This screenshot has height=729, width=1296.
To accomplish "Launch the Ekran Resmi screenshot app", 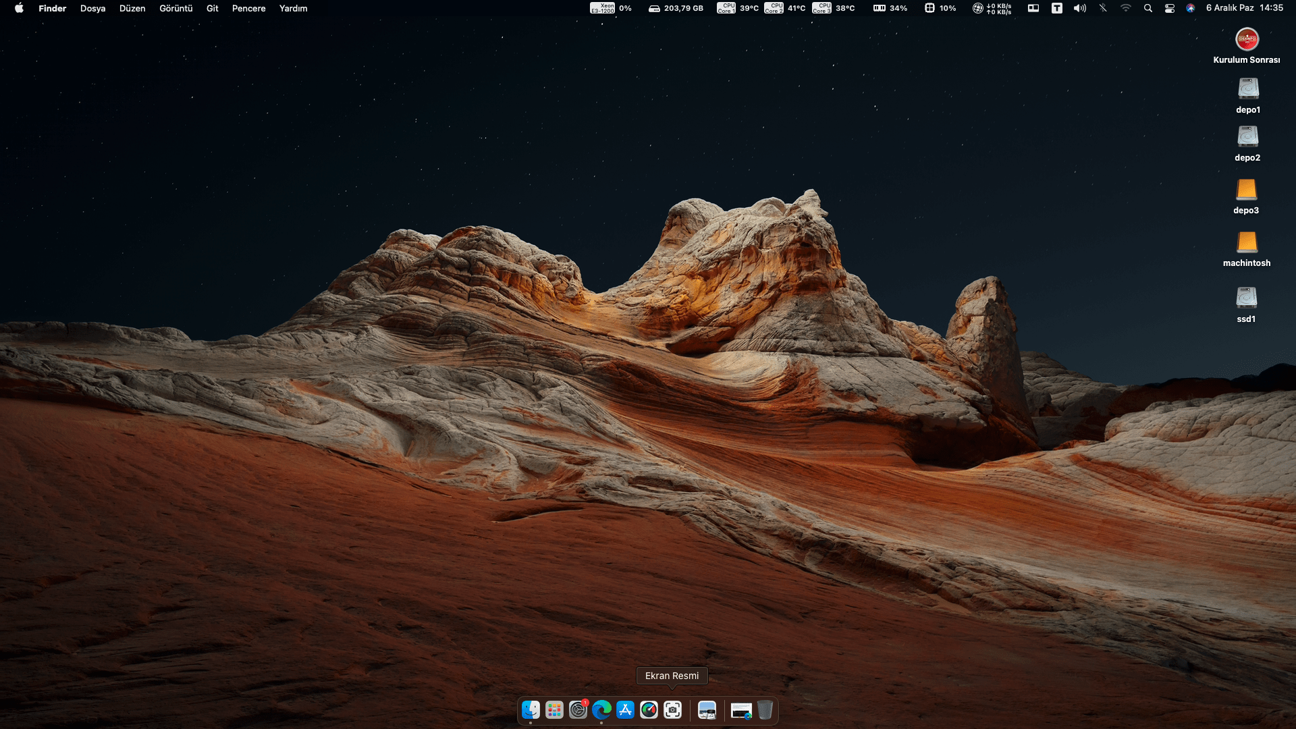I will point(672,710).
